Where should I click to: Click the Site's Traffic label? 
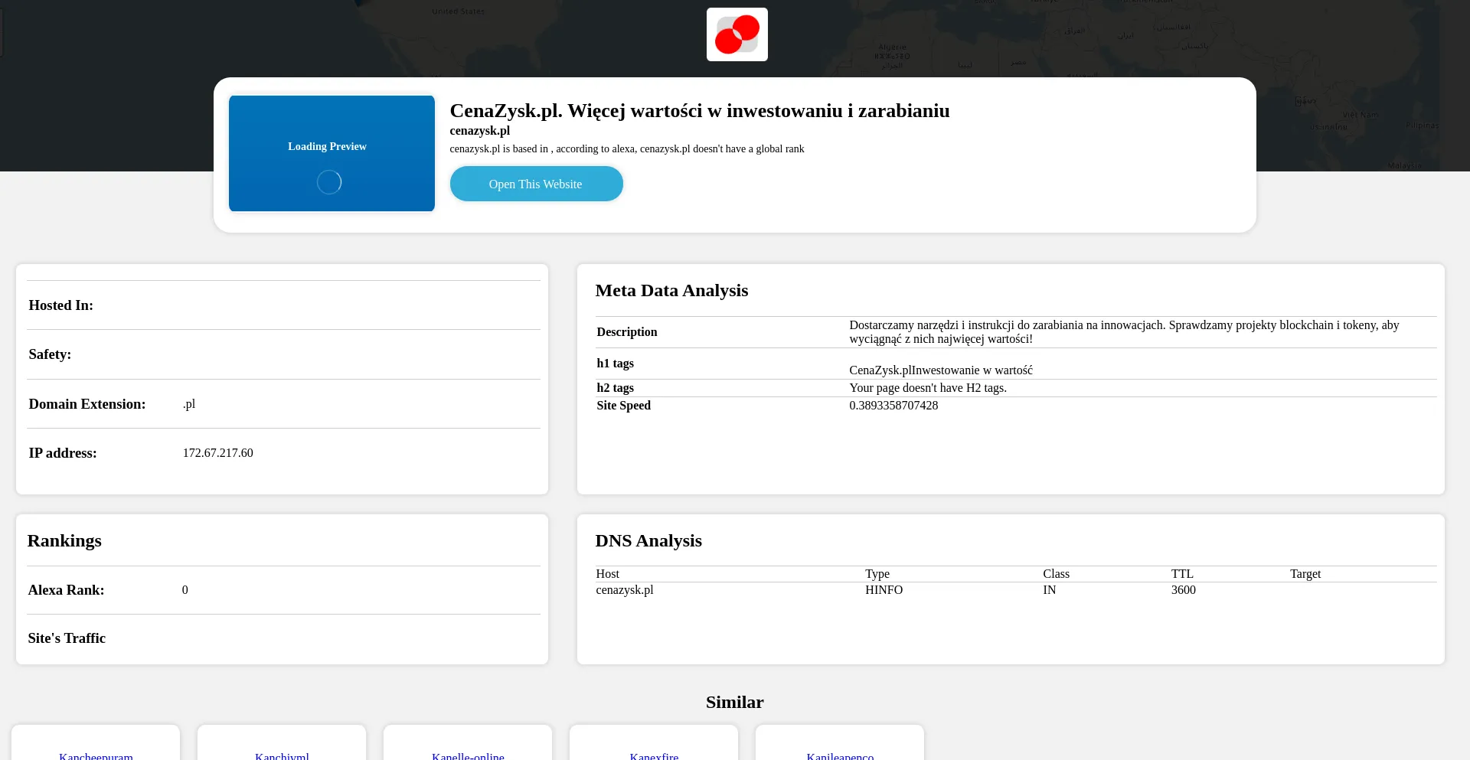click(67, 638)
